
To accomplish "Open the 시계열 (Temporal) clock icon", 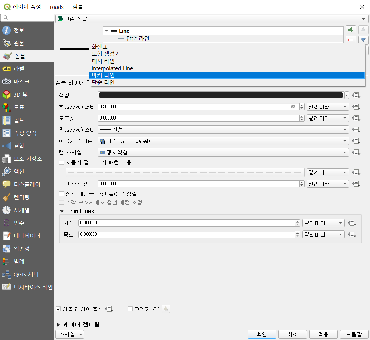I will 6,210.
